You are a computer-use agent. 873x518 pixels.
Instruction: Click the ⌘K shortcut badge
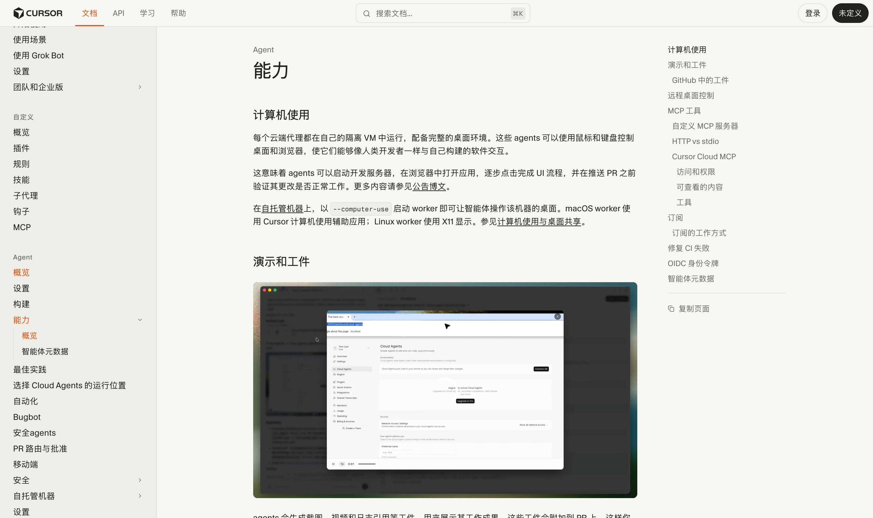[x=518, y=14]
